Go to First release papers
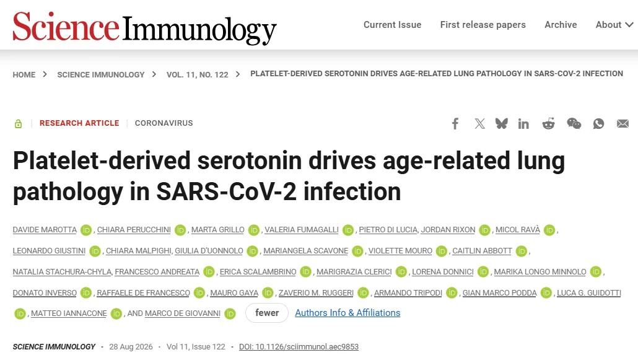 click(x=483, y=25)
